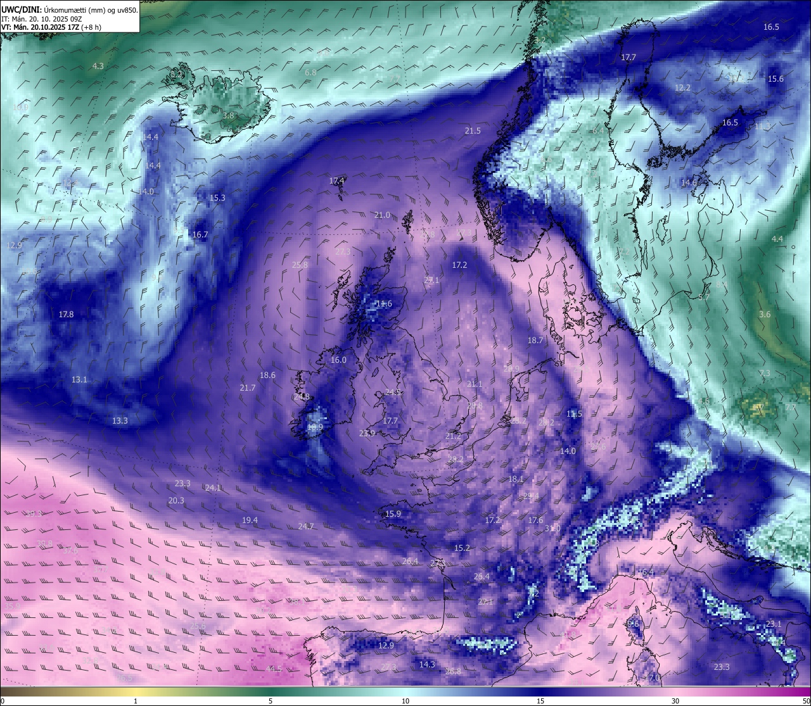Click the 15.2 value over western France
This screenshot has width=811, height=706.
click(462, 548)
